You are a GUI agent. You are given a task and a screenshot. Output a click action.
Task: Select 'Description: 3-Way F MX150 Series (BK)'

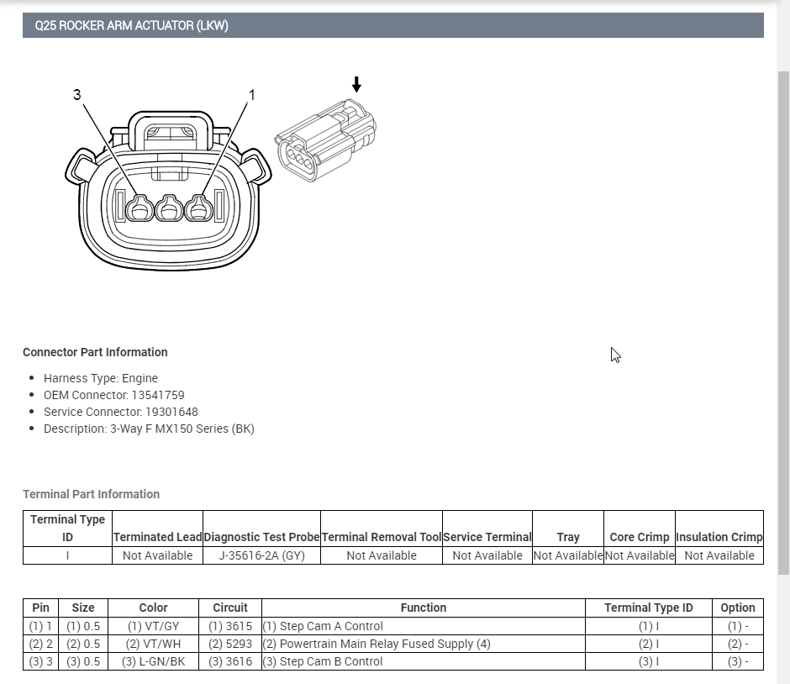149,429
